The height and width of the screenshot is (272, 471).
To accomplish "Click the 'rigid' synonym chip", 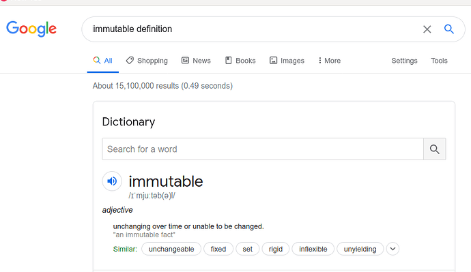I will (276, 249).
